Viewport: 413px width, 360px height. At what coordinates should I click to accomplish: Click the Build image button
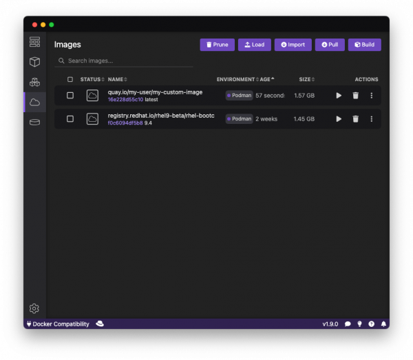365,45
